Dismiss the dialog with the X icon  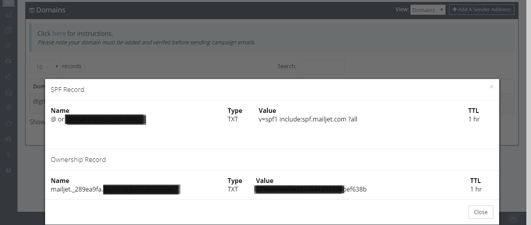pyautogui.click(x=491, y=87)
